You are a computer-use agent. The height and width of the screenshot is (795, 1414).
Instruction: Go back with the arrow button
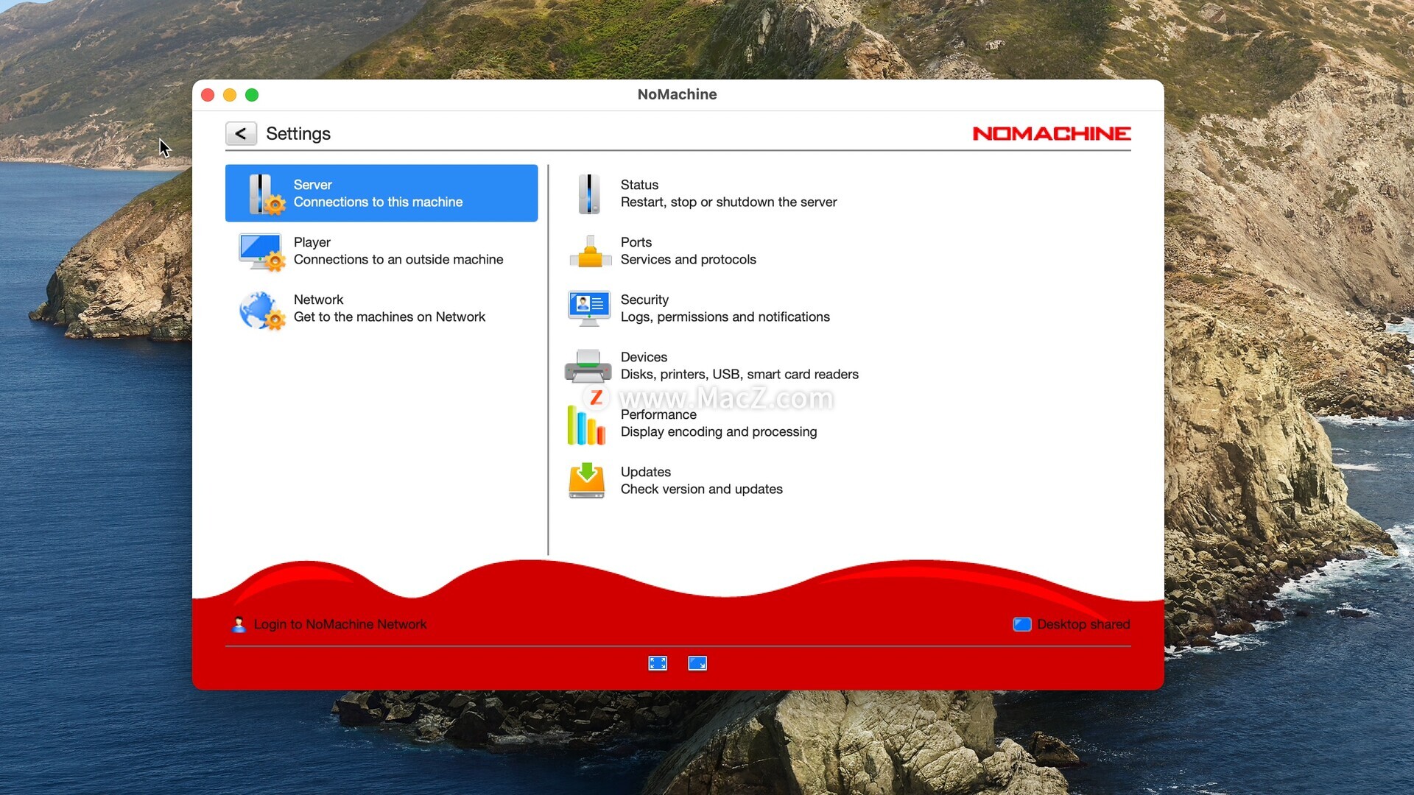point(241,133)
